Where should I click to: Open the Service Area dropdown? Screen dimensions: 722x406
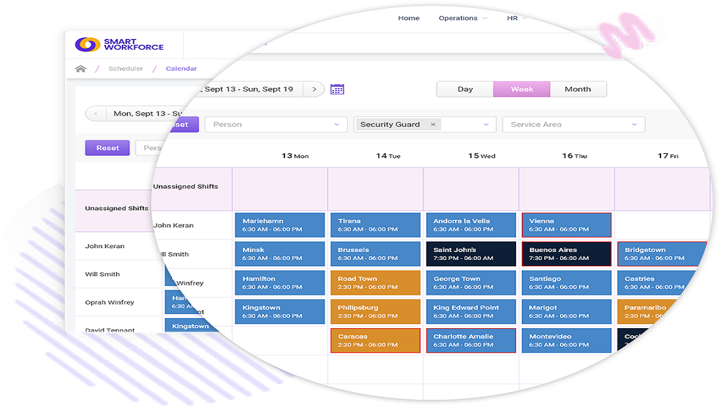pyautogui.click(x=634, y=125)
